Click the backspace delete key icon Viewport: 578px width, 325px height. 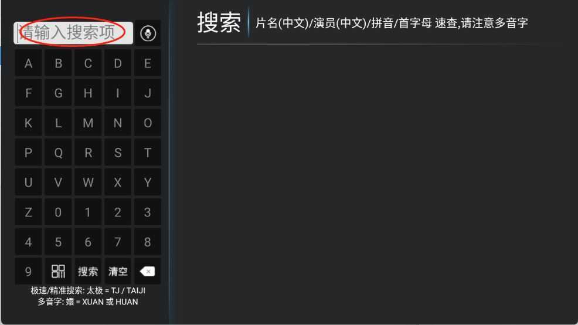[148, 272]
